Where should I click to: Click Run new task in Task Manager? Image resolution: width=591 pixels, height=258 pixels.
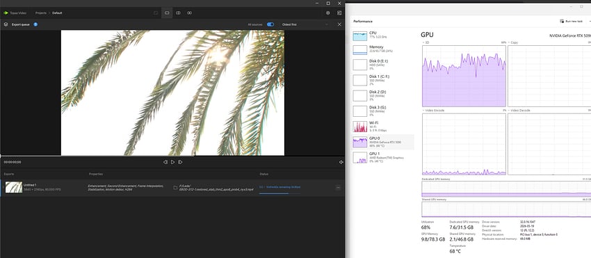(x=572, y=21)
